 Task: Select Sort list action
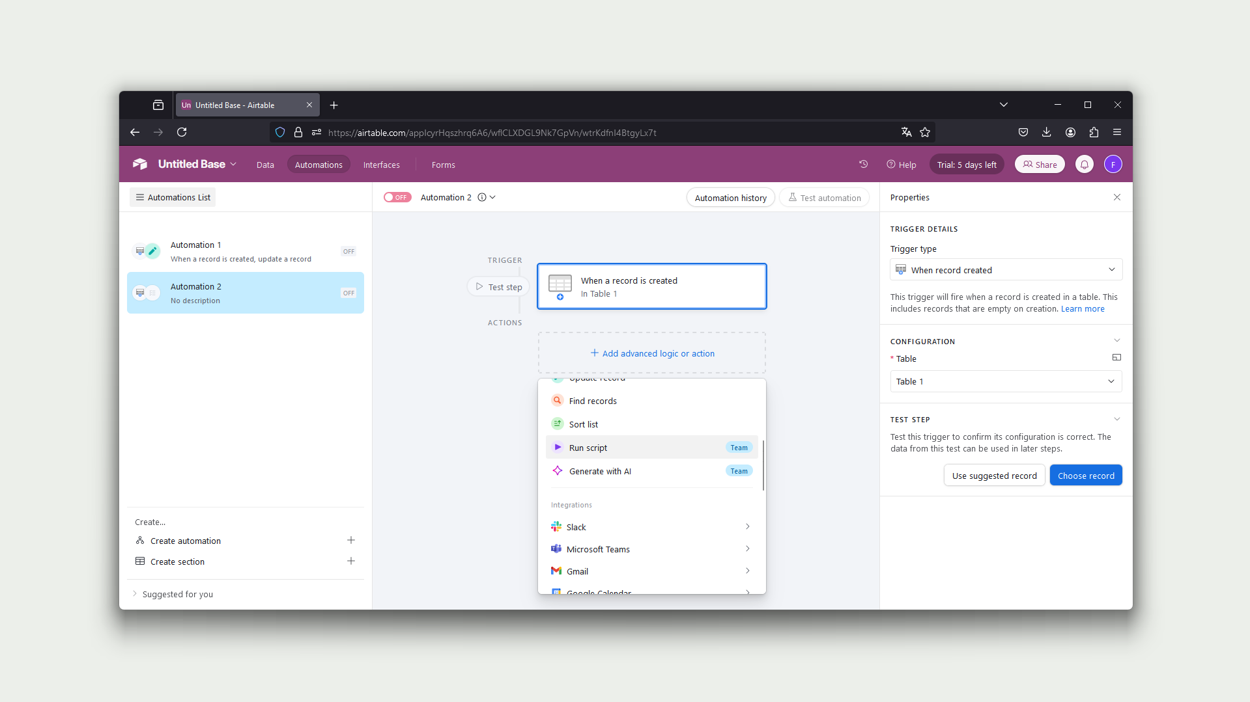click(x=652, y=424)
